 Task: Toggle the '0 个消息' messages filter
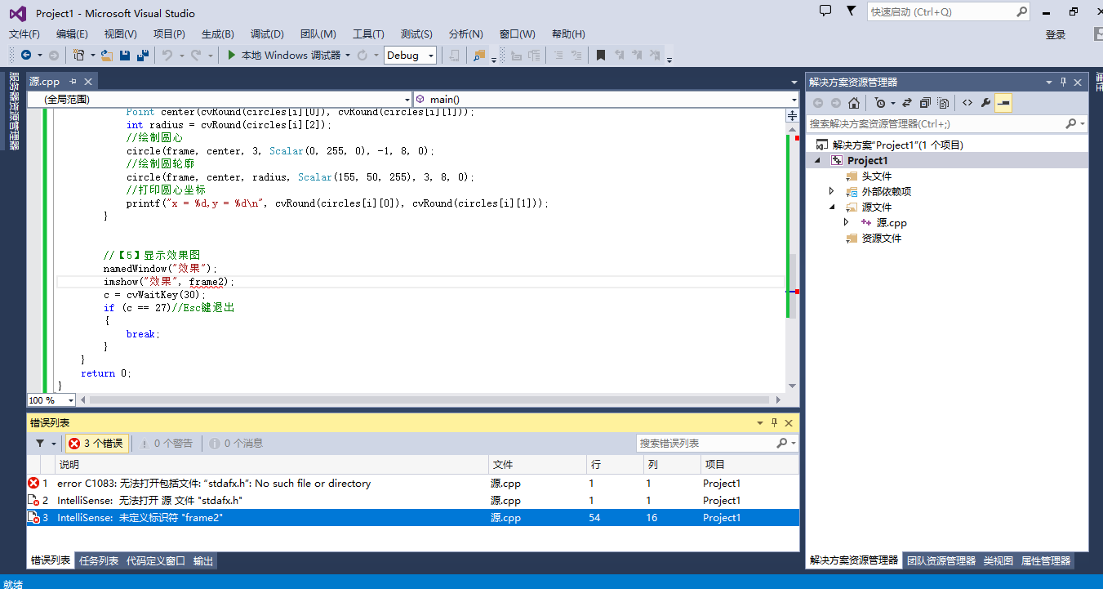tap(236, 443)
